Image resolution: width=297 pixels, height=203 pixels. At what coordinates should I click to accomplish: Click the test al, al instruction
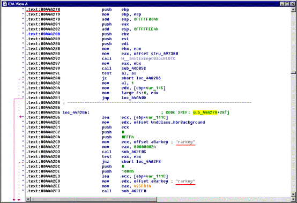click(119, 73)
